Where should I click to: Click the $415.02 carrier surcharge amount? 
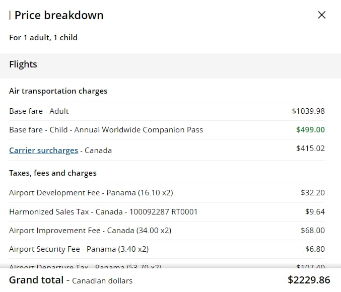point(310,149)
